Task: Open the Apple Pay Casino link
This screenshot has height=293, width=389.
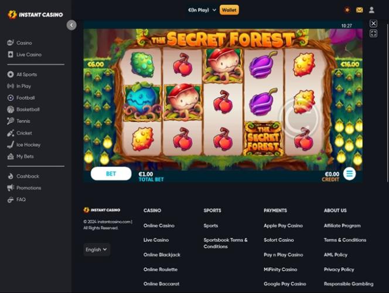Action: coord(283,225)
